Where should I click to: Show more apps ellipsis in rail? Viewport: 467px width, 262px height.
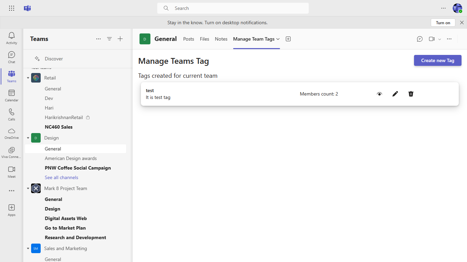pyautogui.click(x=12, y=191)
